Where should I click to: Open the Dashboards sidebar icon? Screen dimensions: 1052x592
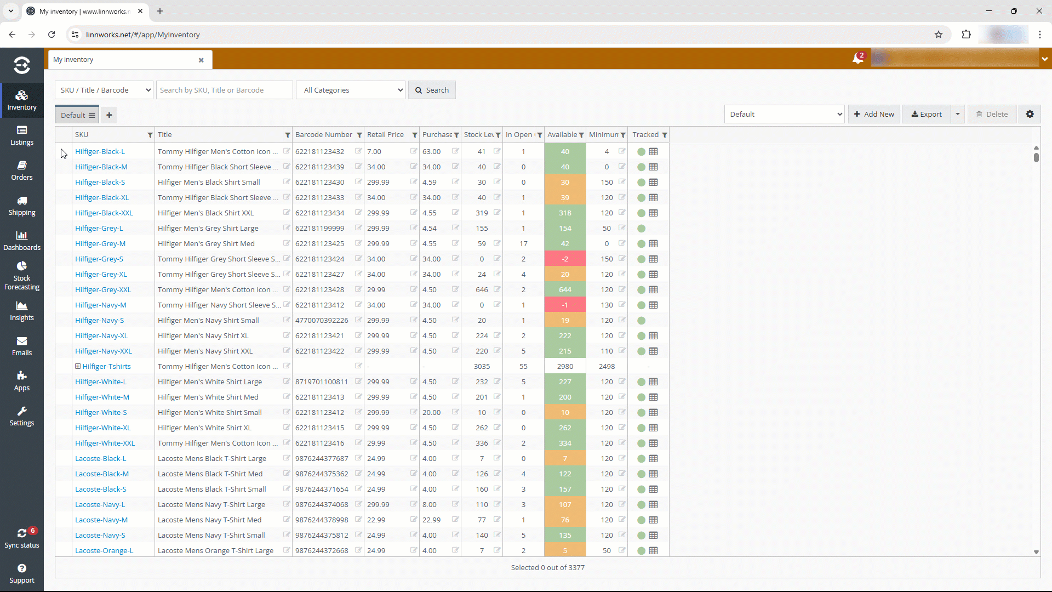click(22, 241)
